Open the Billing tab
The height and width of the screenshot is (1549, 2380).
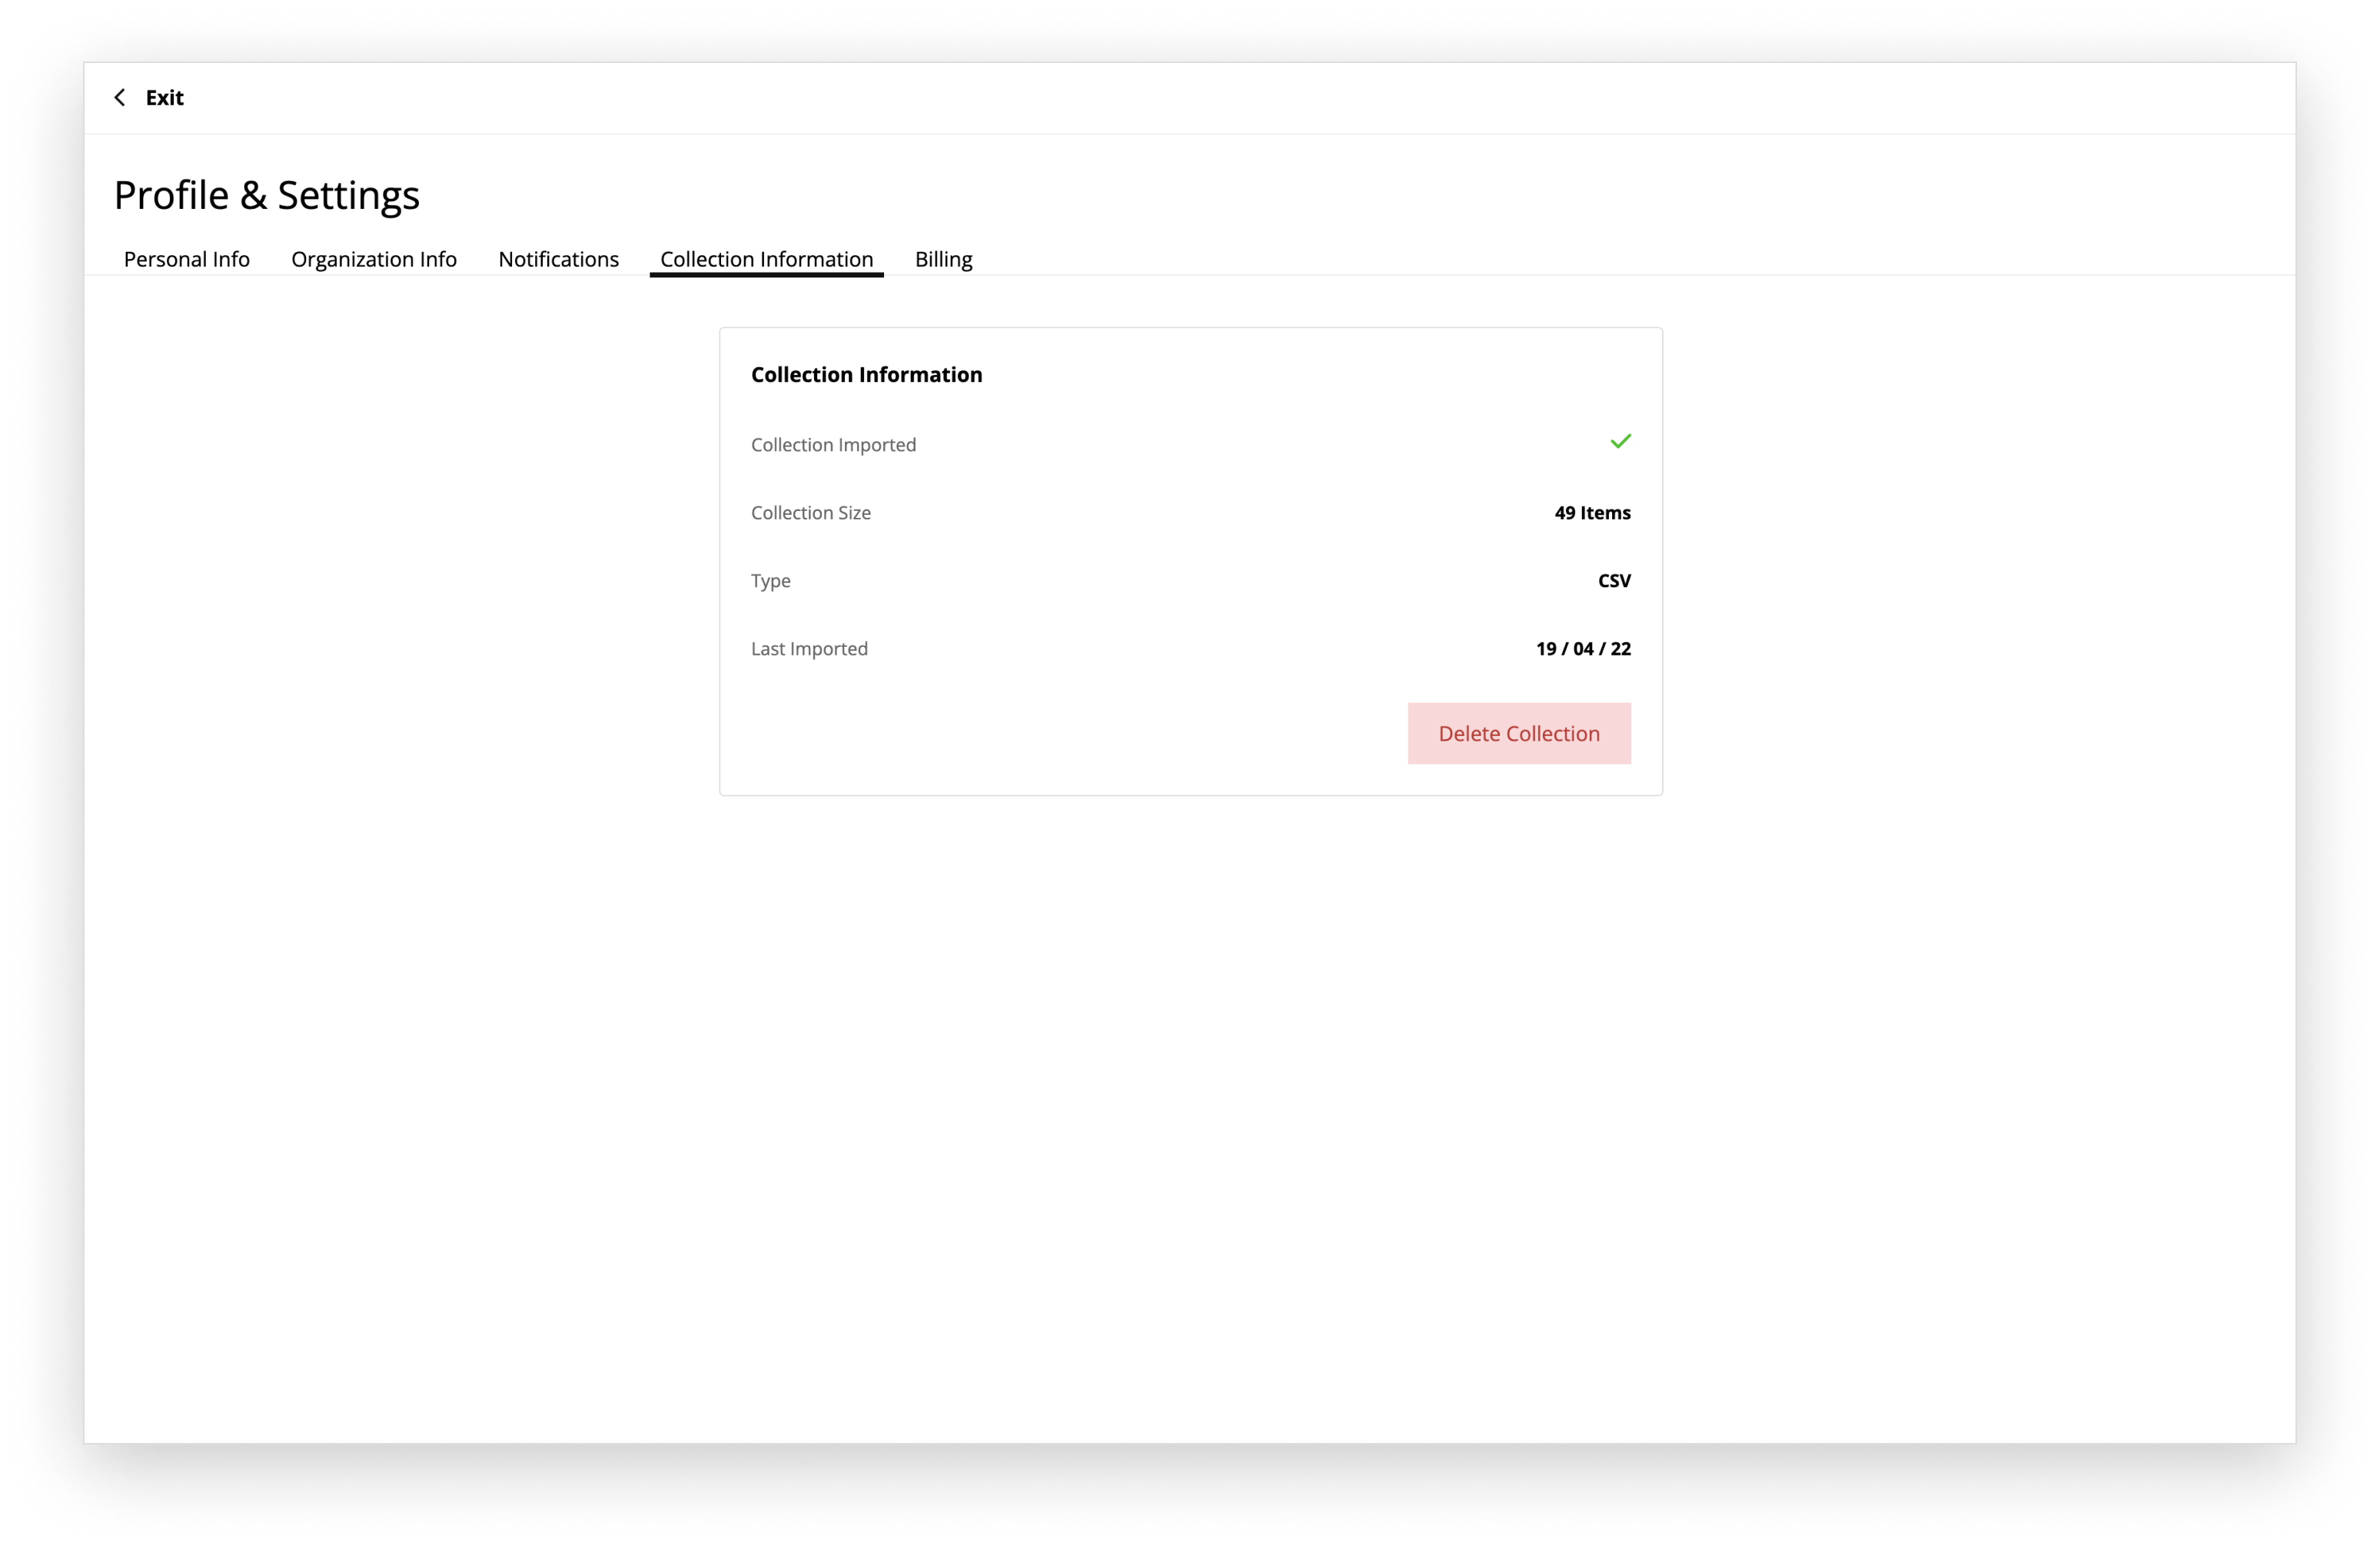944,259
